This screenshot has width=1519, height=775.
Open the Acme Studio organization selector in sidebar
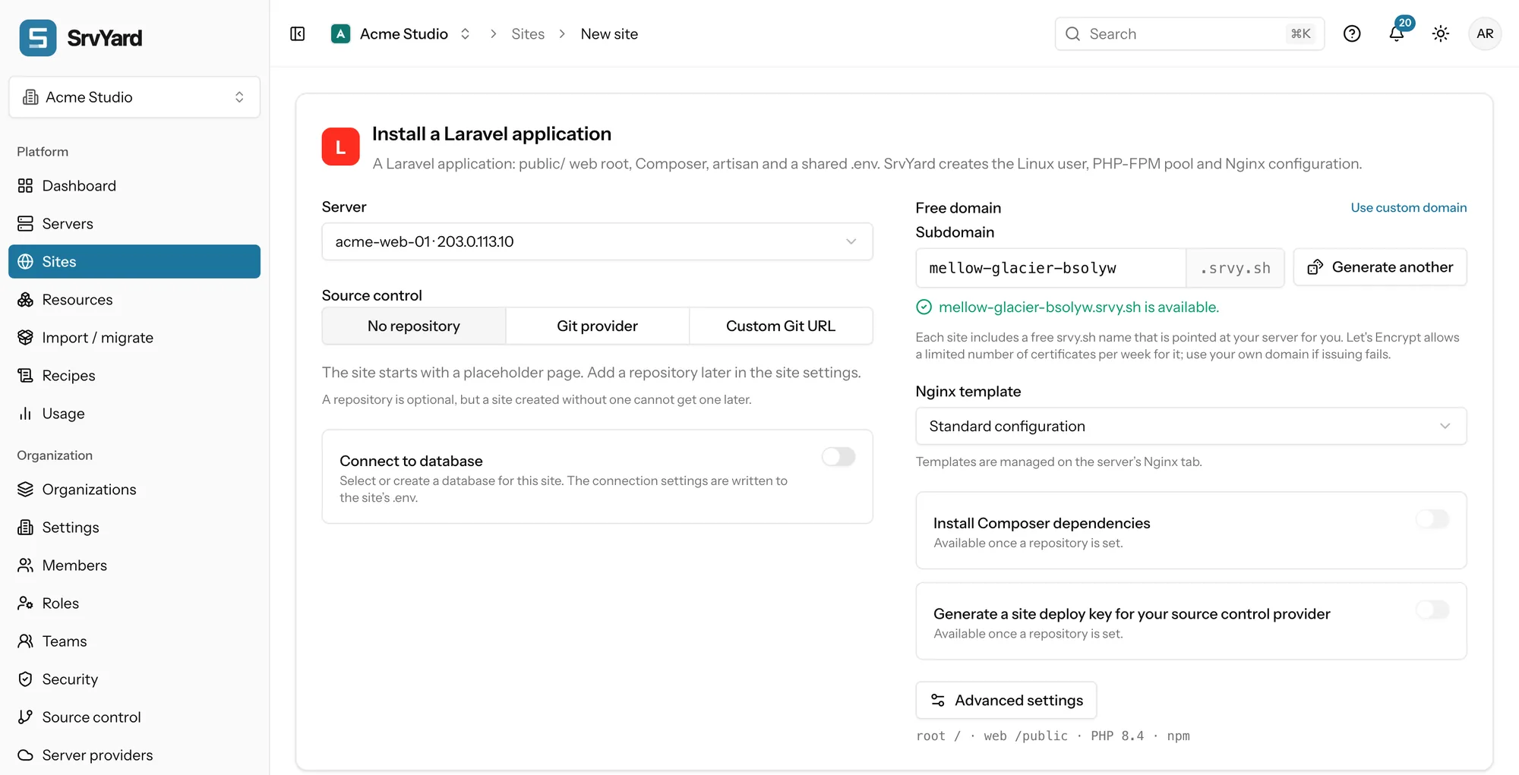[134, 97]
